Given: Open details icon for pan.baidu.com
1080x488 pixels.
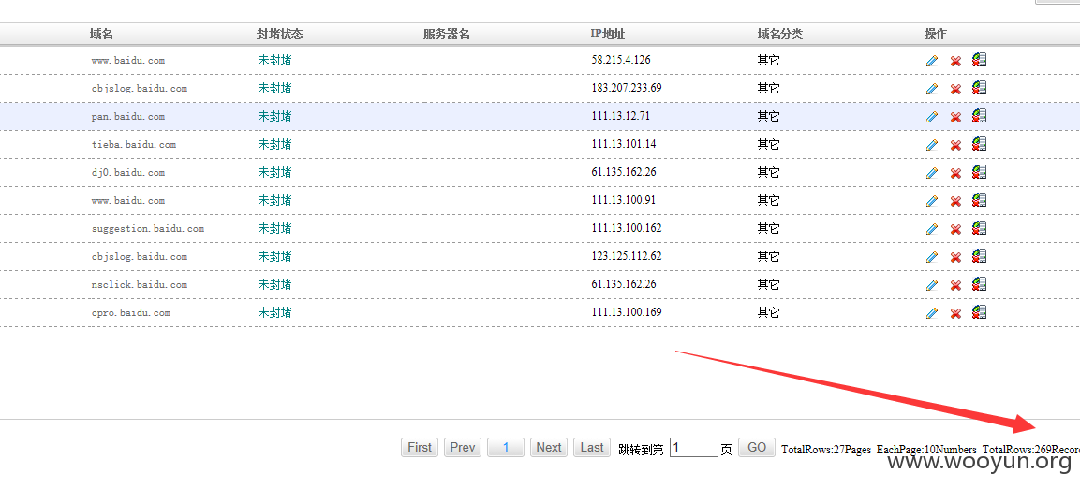Looking at the screenshot, I should click(x=980, y=116).
